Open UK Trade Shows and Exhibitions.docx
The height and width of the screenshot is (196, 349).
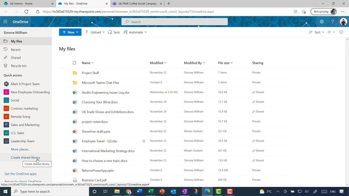click(x=108, y=112)
